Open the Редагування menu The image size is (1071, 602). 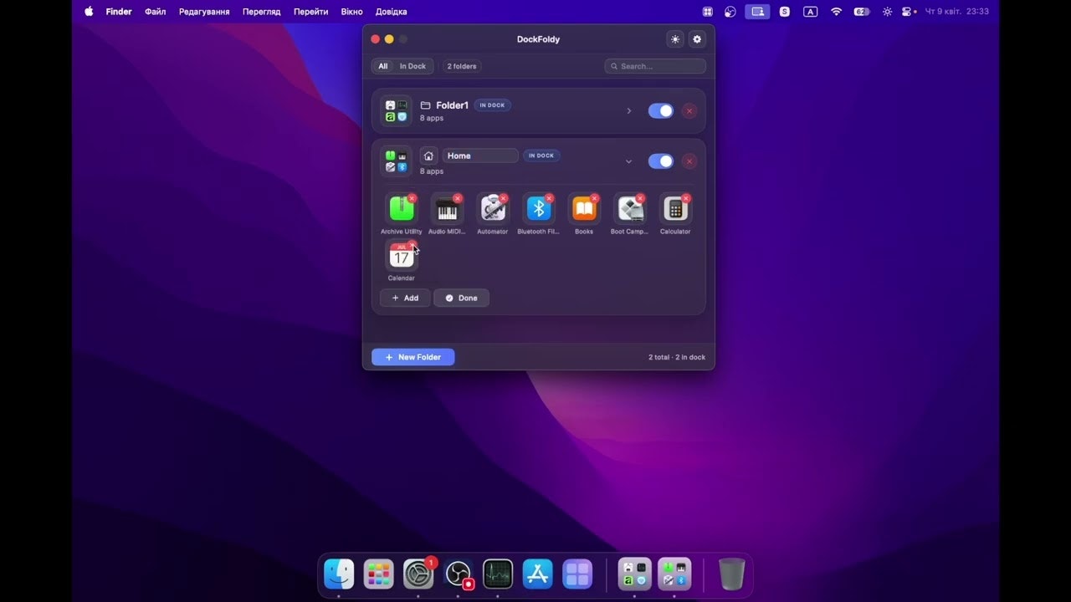204,12
